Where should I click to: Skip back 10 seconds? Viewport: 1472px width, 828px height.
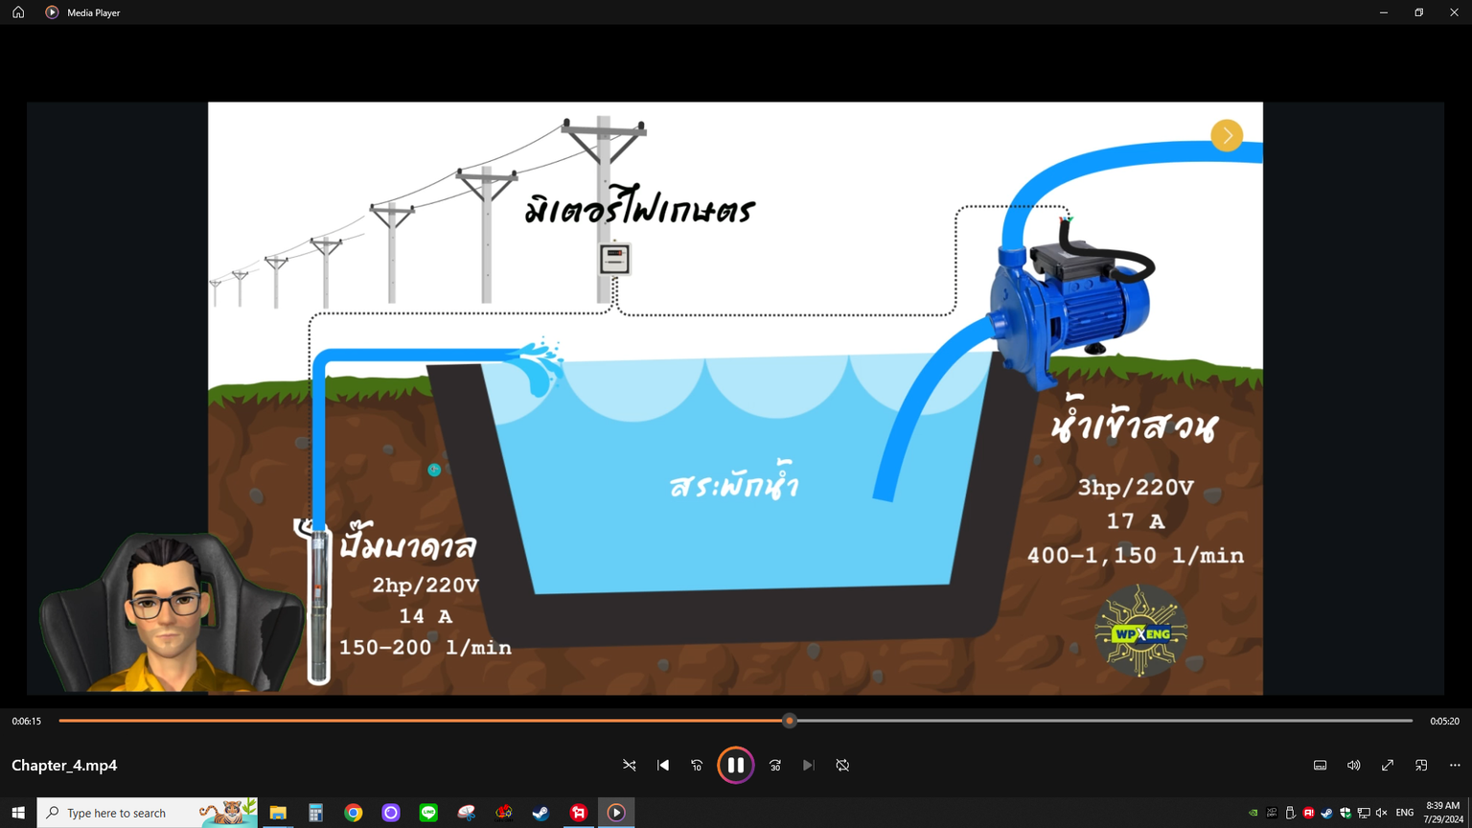[697, 765]
